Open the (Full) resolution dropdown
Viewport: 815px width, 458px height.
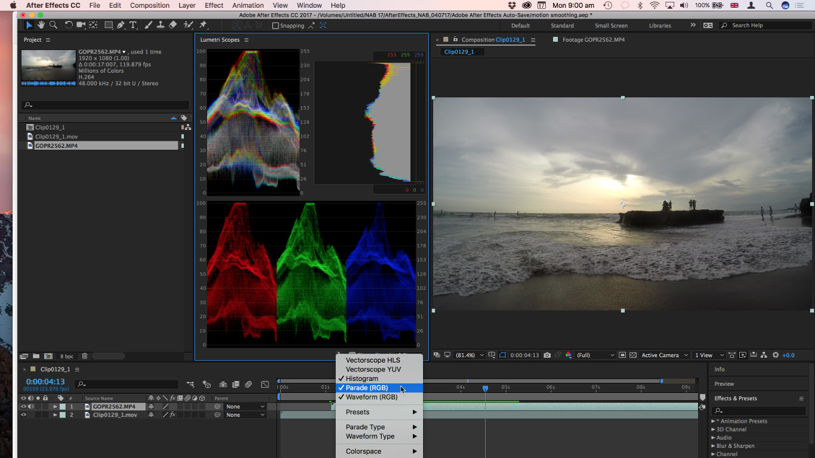tap(595, 355)
